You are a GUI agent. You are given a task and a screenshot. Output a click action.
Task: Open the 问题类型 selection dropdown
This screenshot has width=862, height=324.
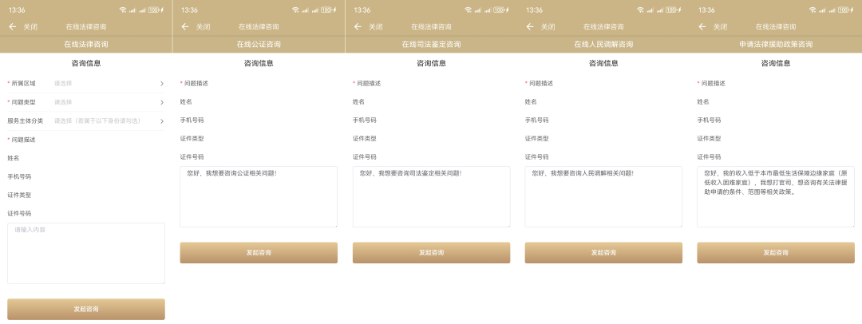(x=104, y=102)
